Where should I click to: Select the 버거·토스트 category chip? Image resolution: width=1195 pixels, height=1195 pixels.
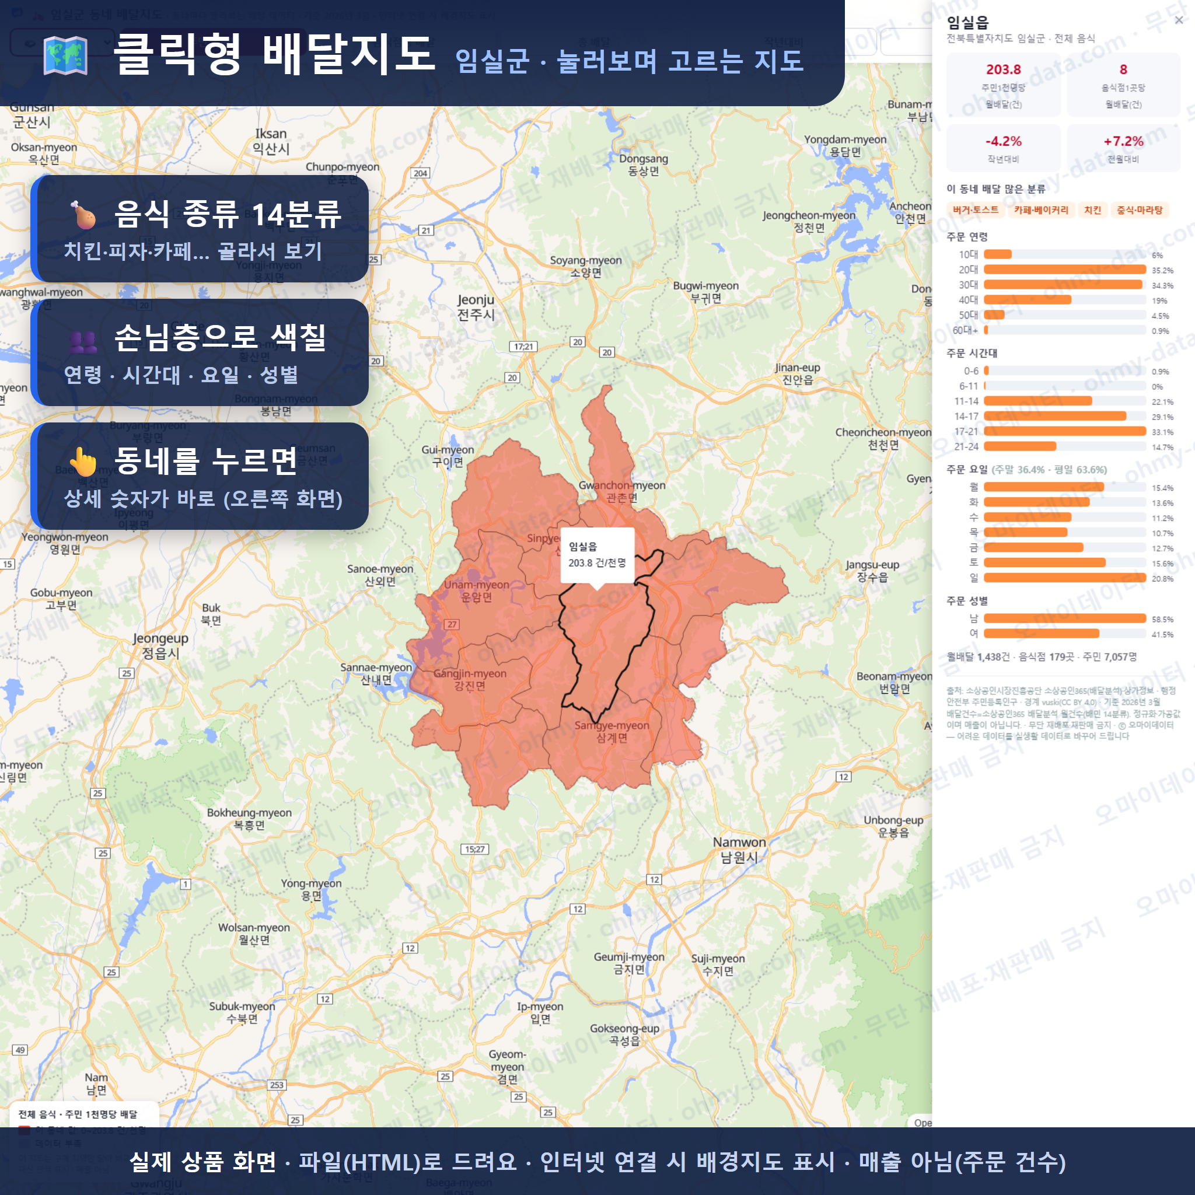click(x=976, y=210)
